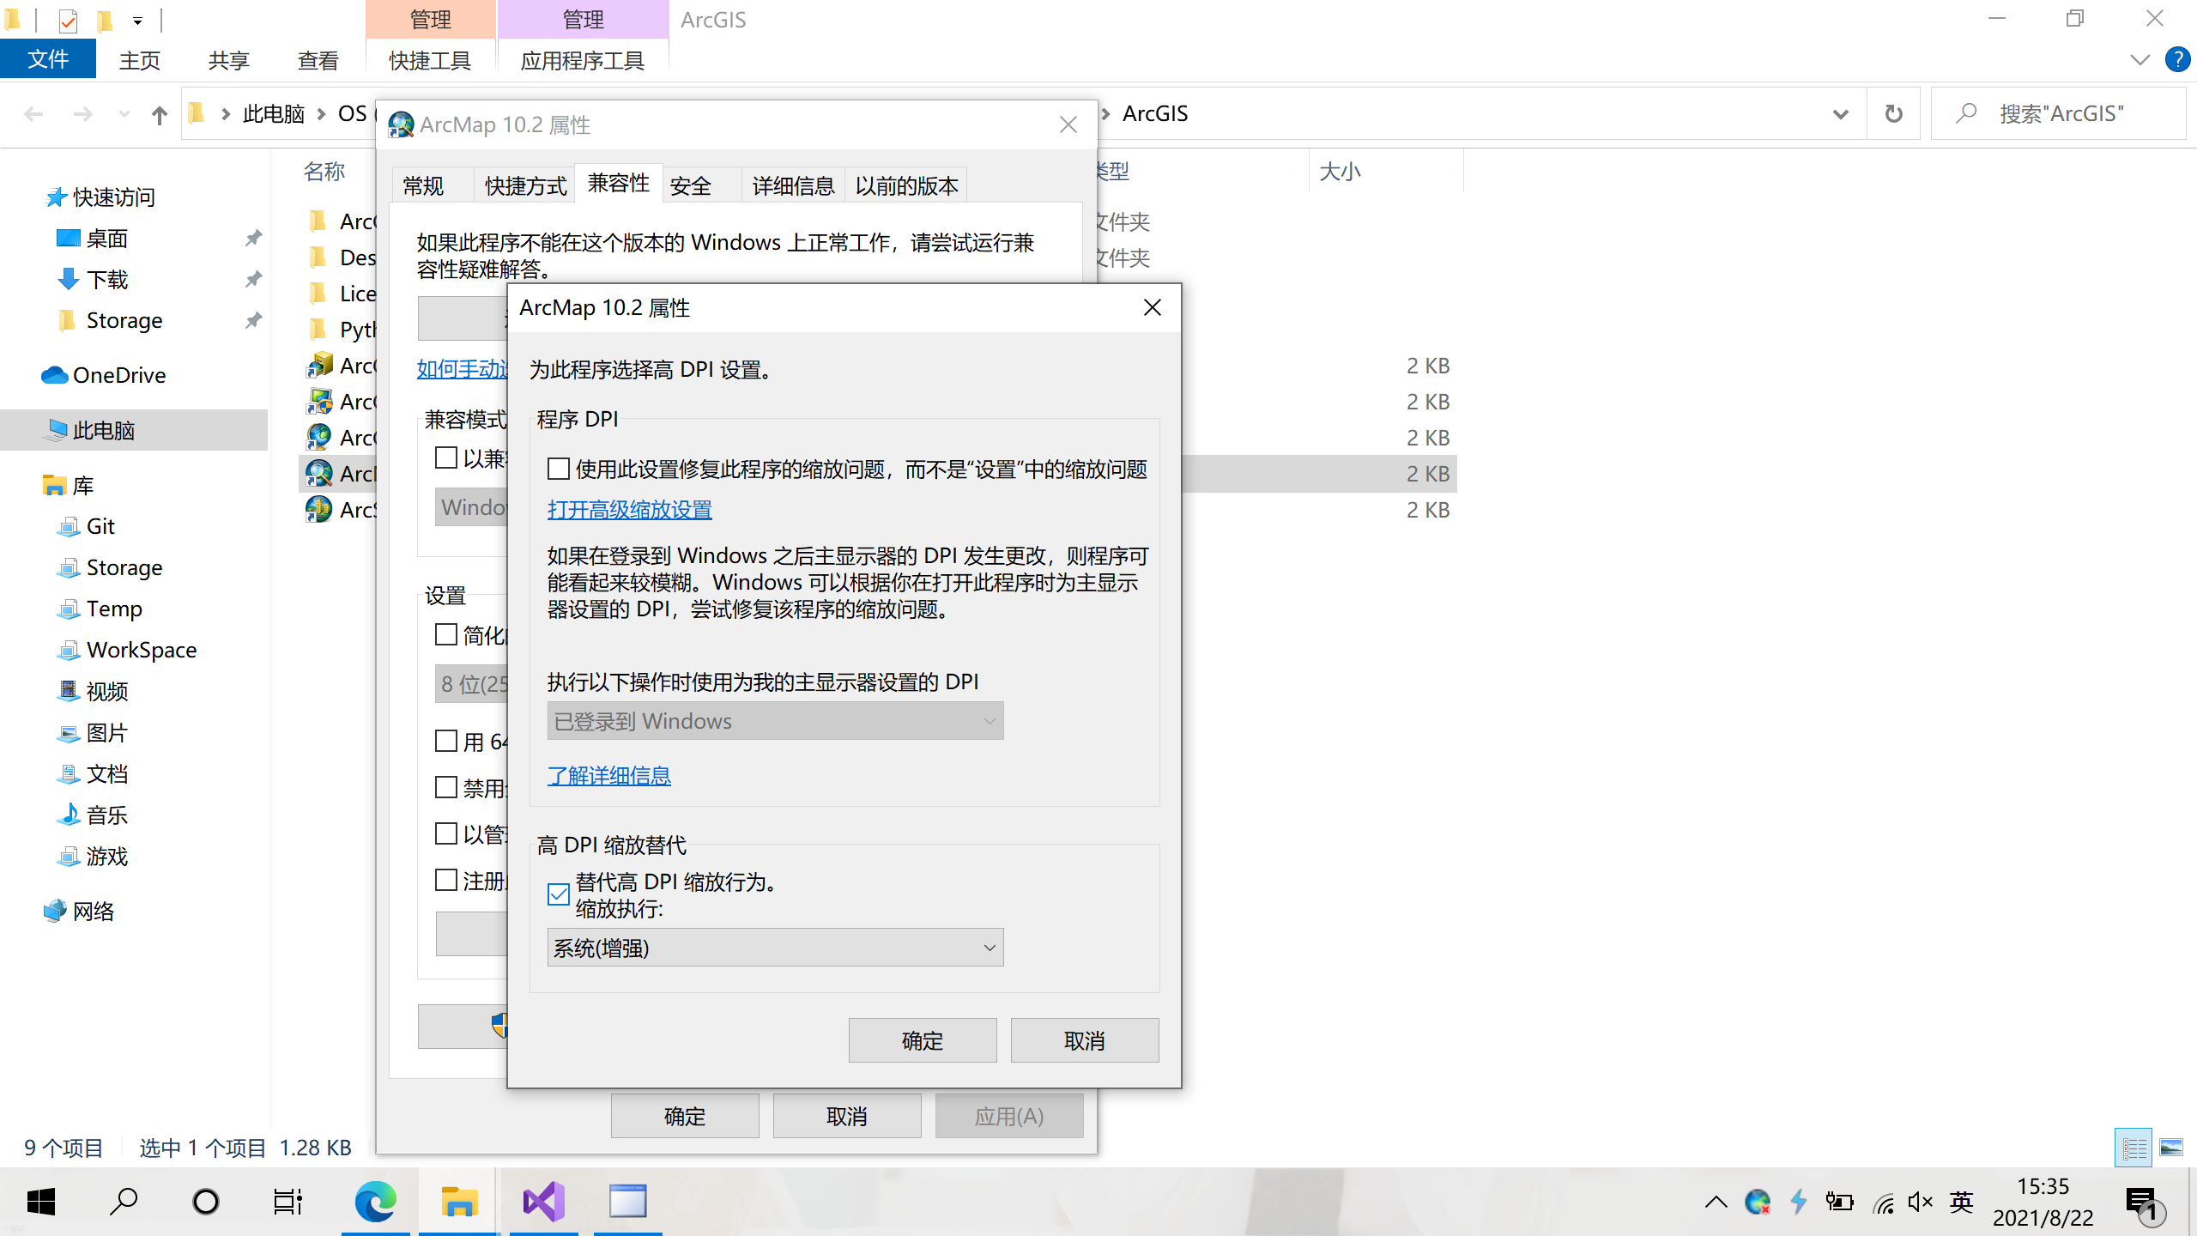Click the back navigation arrow
Image resolution: width=2197 pixels, height=1236 pixels.
tap(33, 114)
